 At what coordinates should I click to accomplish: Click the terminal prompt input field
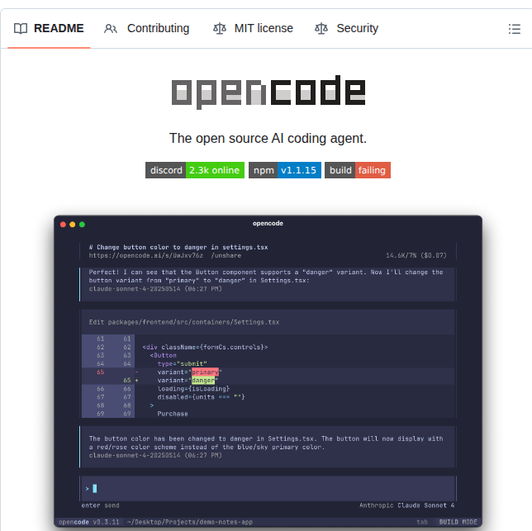pos(268,489)
